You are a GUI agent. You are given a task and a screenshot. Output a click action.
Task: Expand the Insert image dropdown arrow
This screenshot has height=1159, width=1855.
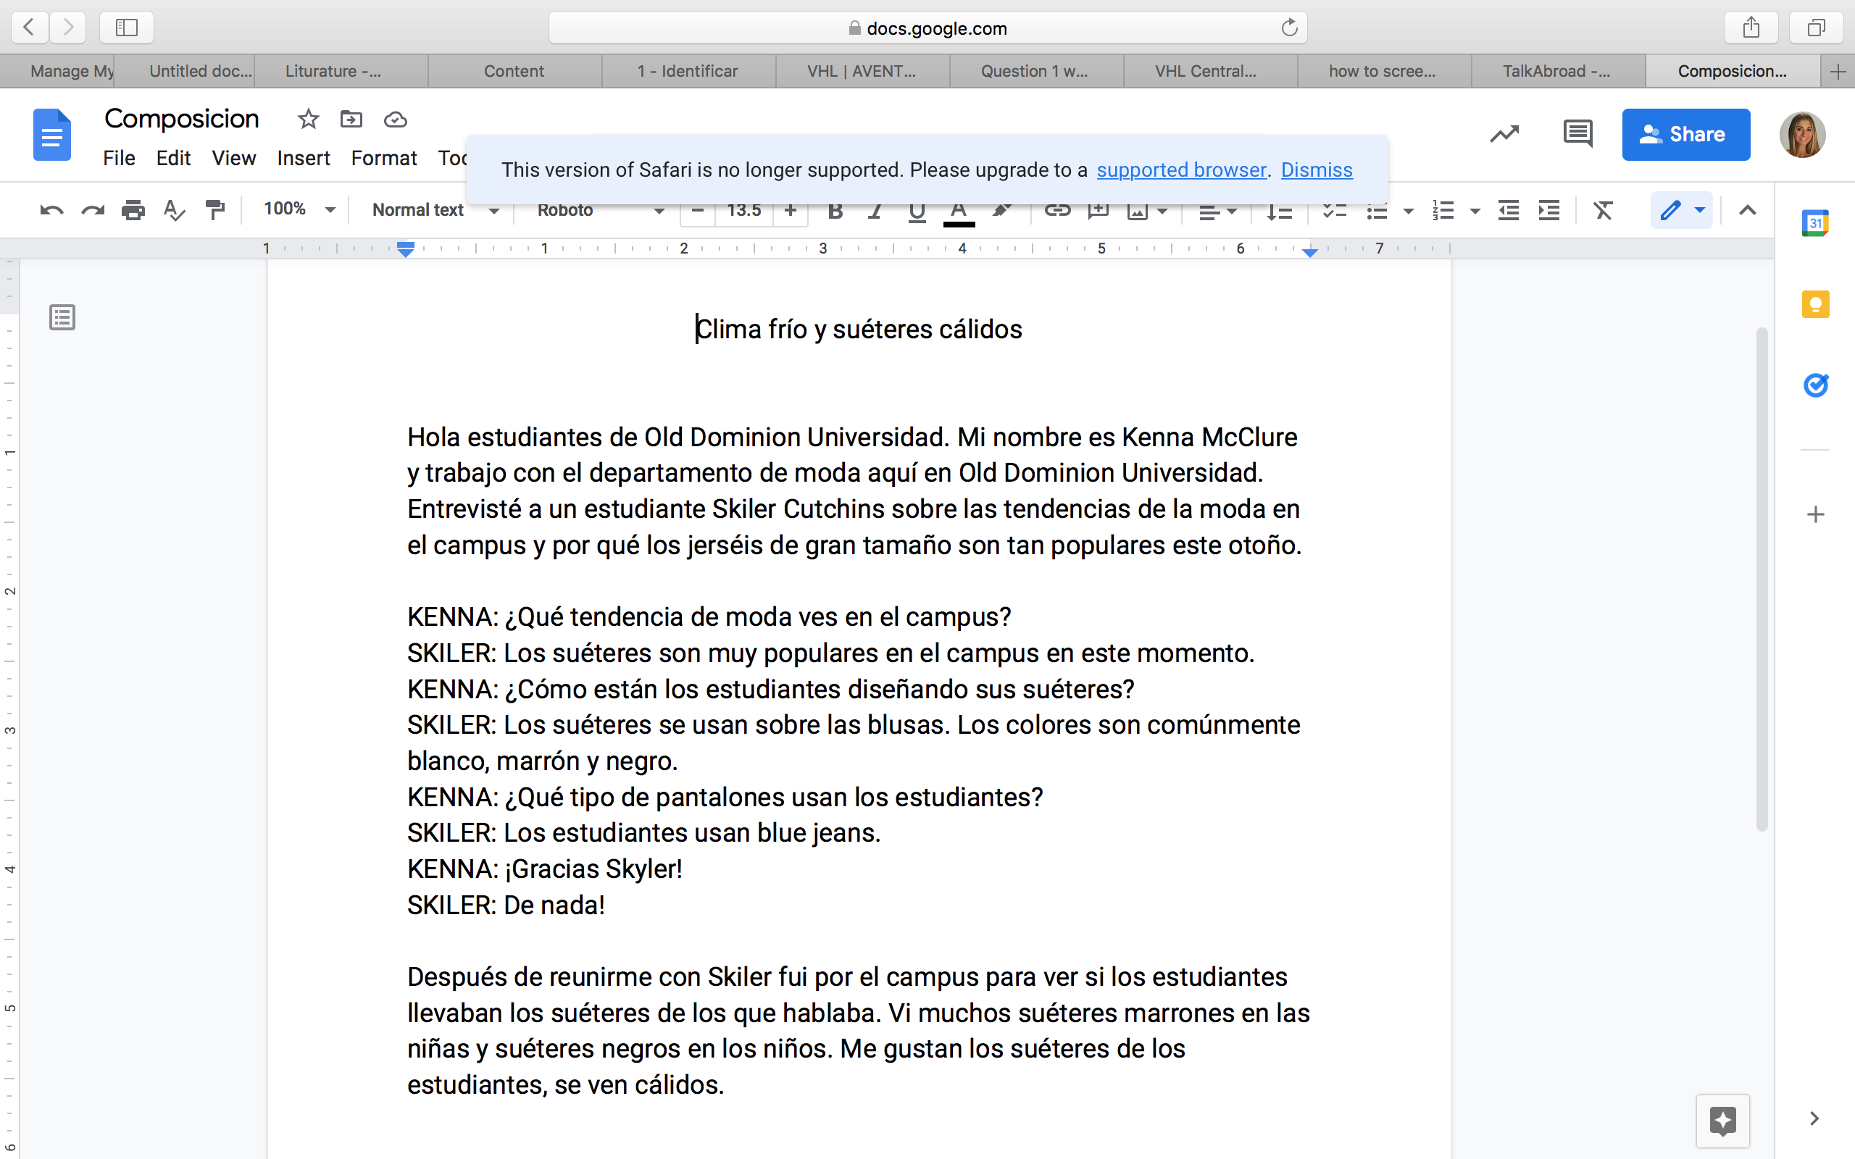pyautogui.click(x=1162, y=210)
